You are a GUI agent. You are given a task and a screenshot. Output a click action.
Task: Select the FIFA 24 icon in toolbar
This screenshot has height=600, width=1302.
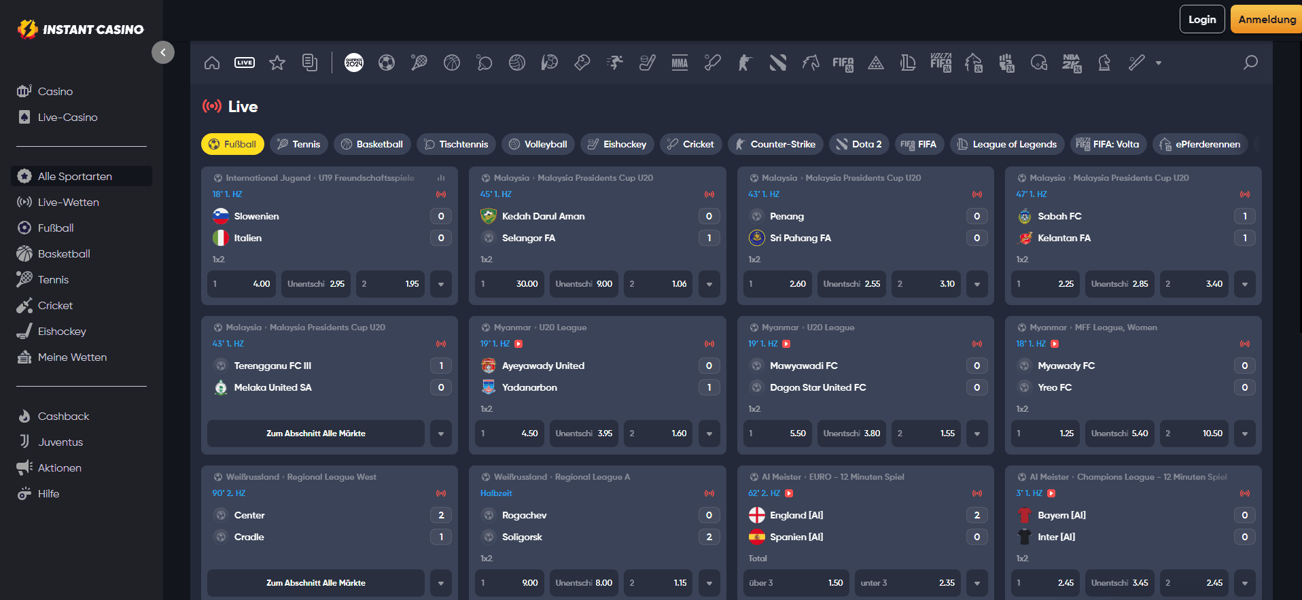click(843, 64)
